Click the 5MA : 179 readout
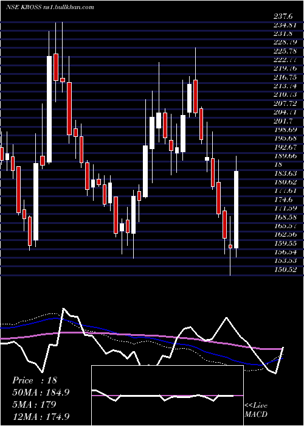Image resolution: width=304 pixels, height=426 pixels. [34, 404]
